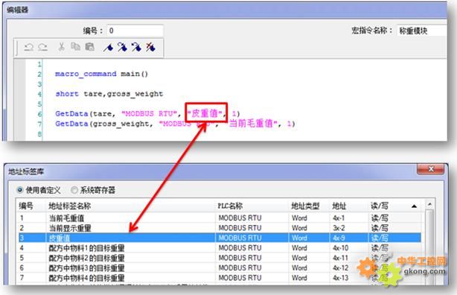Click the Redo icon in editor toolbar

click(x=43, y=47)
